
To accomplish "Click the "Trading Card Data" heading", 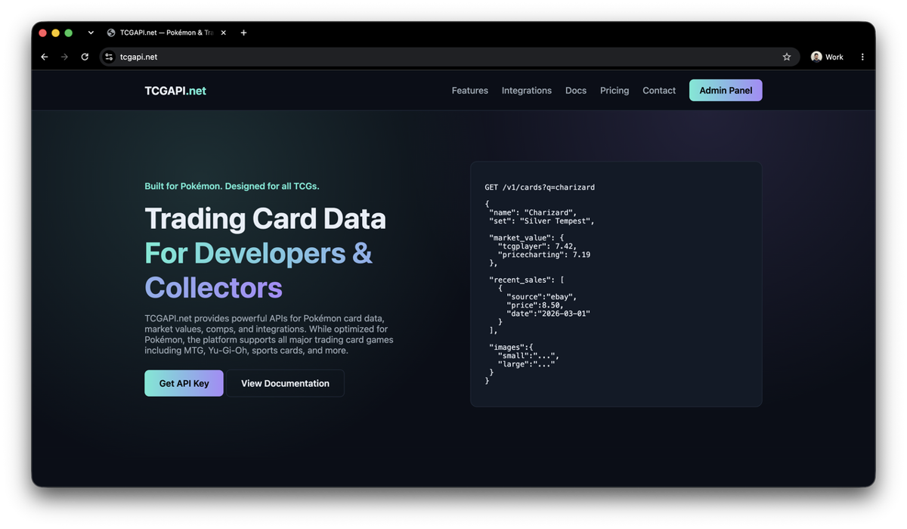I will [x=265, y=219].
